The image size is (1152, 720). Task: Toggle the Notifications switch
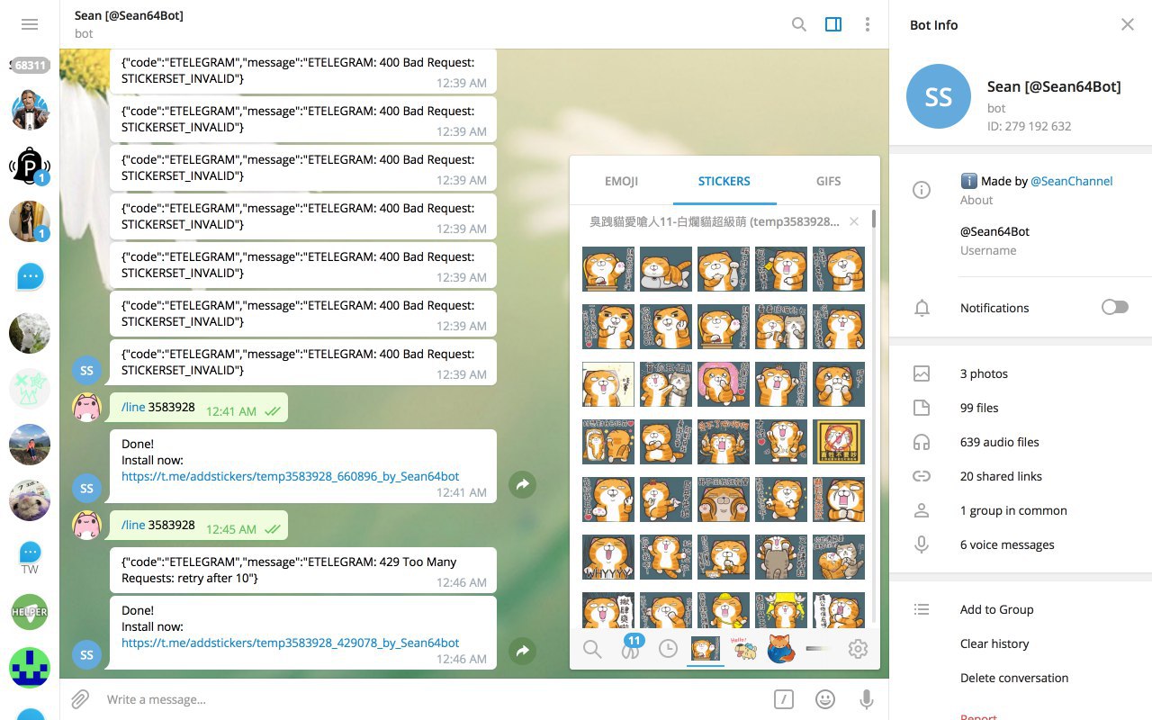pos(1114,308)
